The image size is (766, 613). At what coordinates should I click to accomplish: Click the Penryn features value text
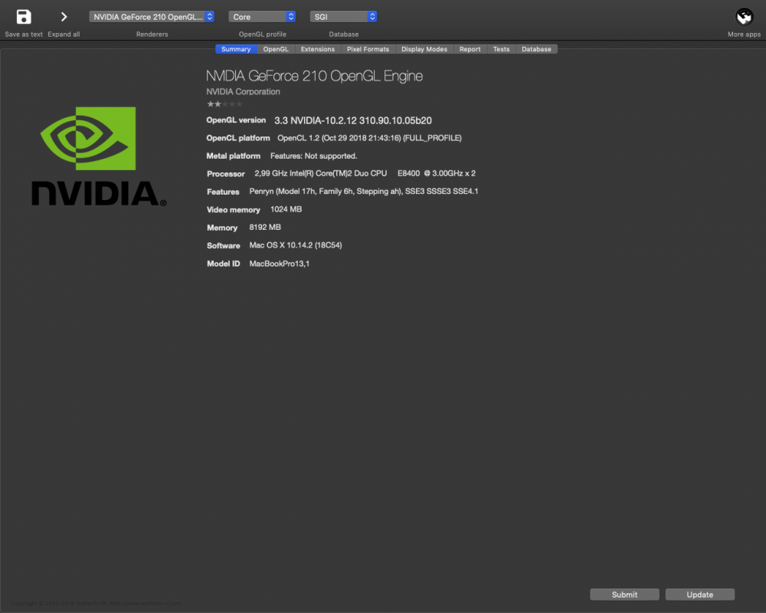coord(363,191)
